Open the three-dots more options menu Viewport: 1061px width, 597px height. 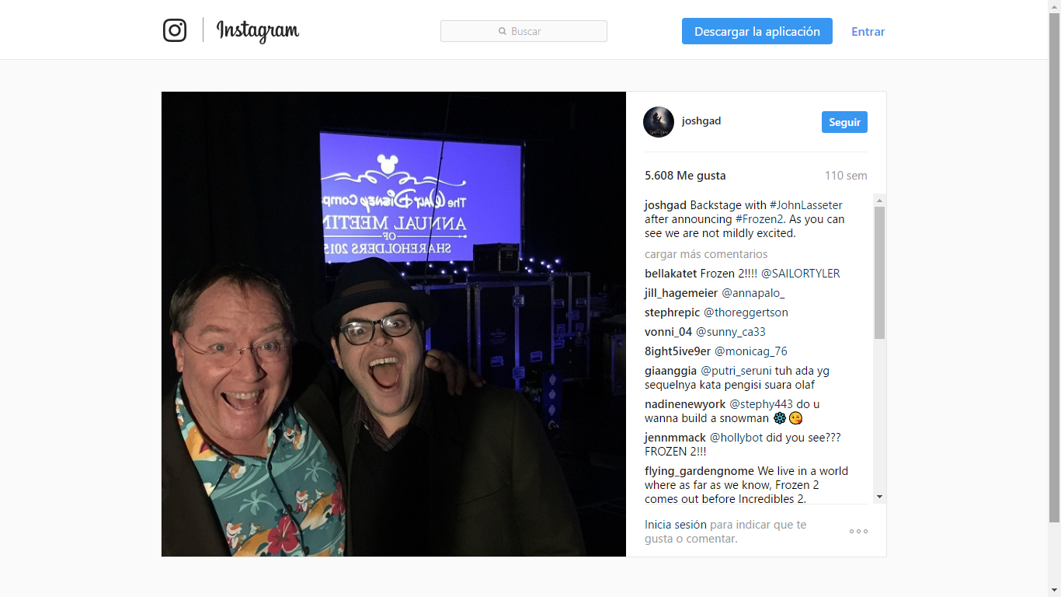[858, 531]
